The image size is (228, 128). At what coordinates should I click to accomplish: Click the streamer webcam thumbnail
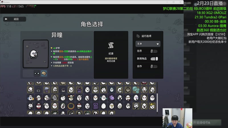[177, 118]
